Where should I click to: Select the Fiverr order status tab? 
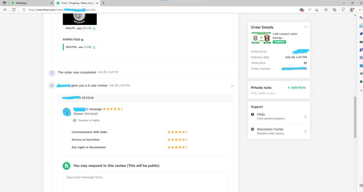(77, 3)
